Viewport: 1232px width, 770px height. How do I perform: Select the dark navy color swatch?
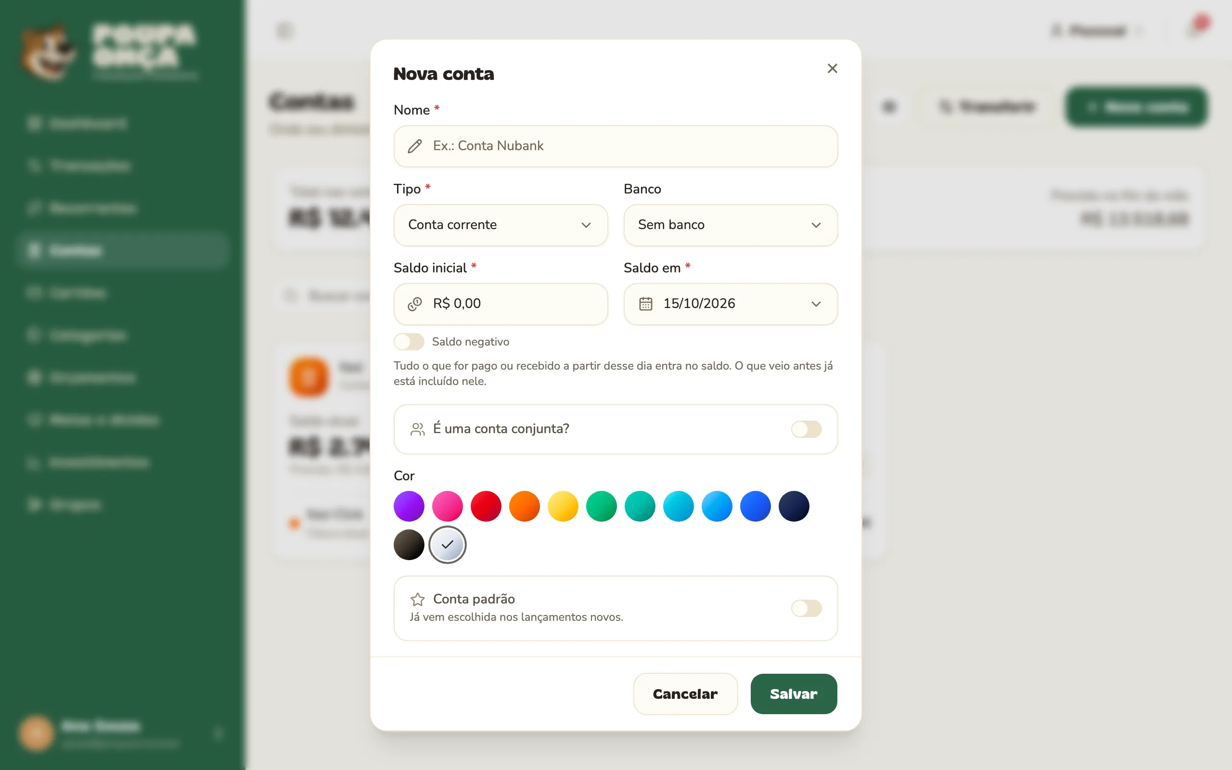pyautogui.click(x=794, y=506)
